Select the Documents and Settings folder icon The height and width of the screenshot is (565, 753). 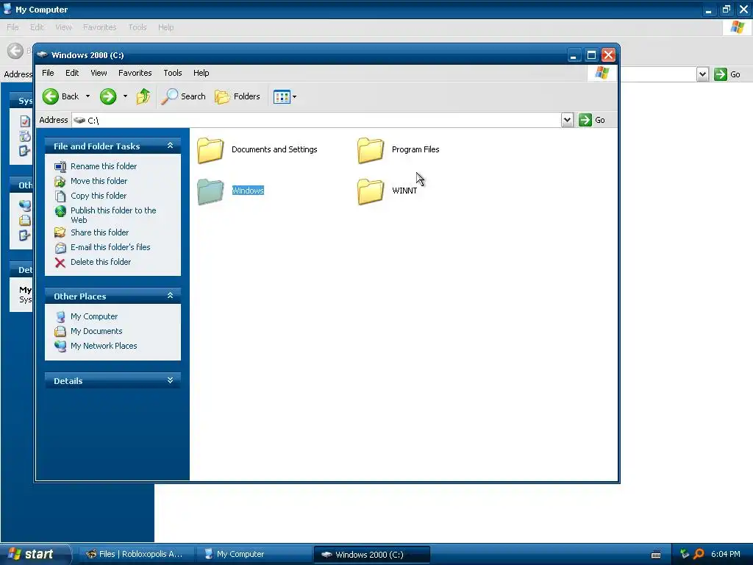pyautogui.click(x=210, y=150)
